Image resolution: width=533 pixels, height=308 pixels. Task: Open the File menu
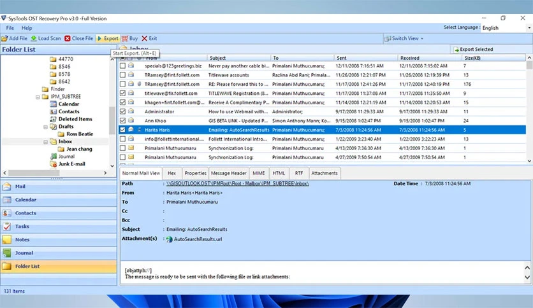(10, 28)
